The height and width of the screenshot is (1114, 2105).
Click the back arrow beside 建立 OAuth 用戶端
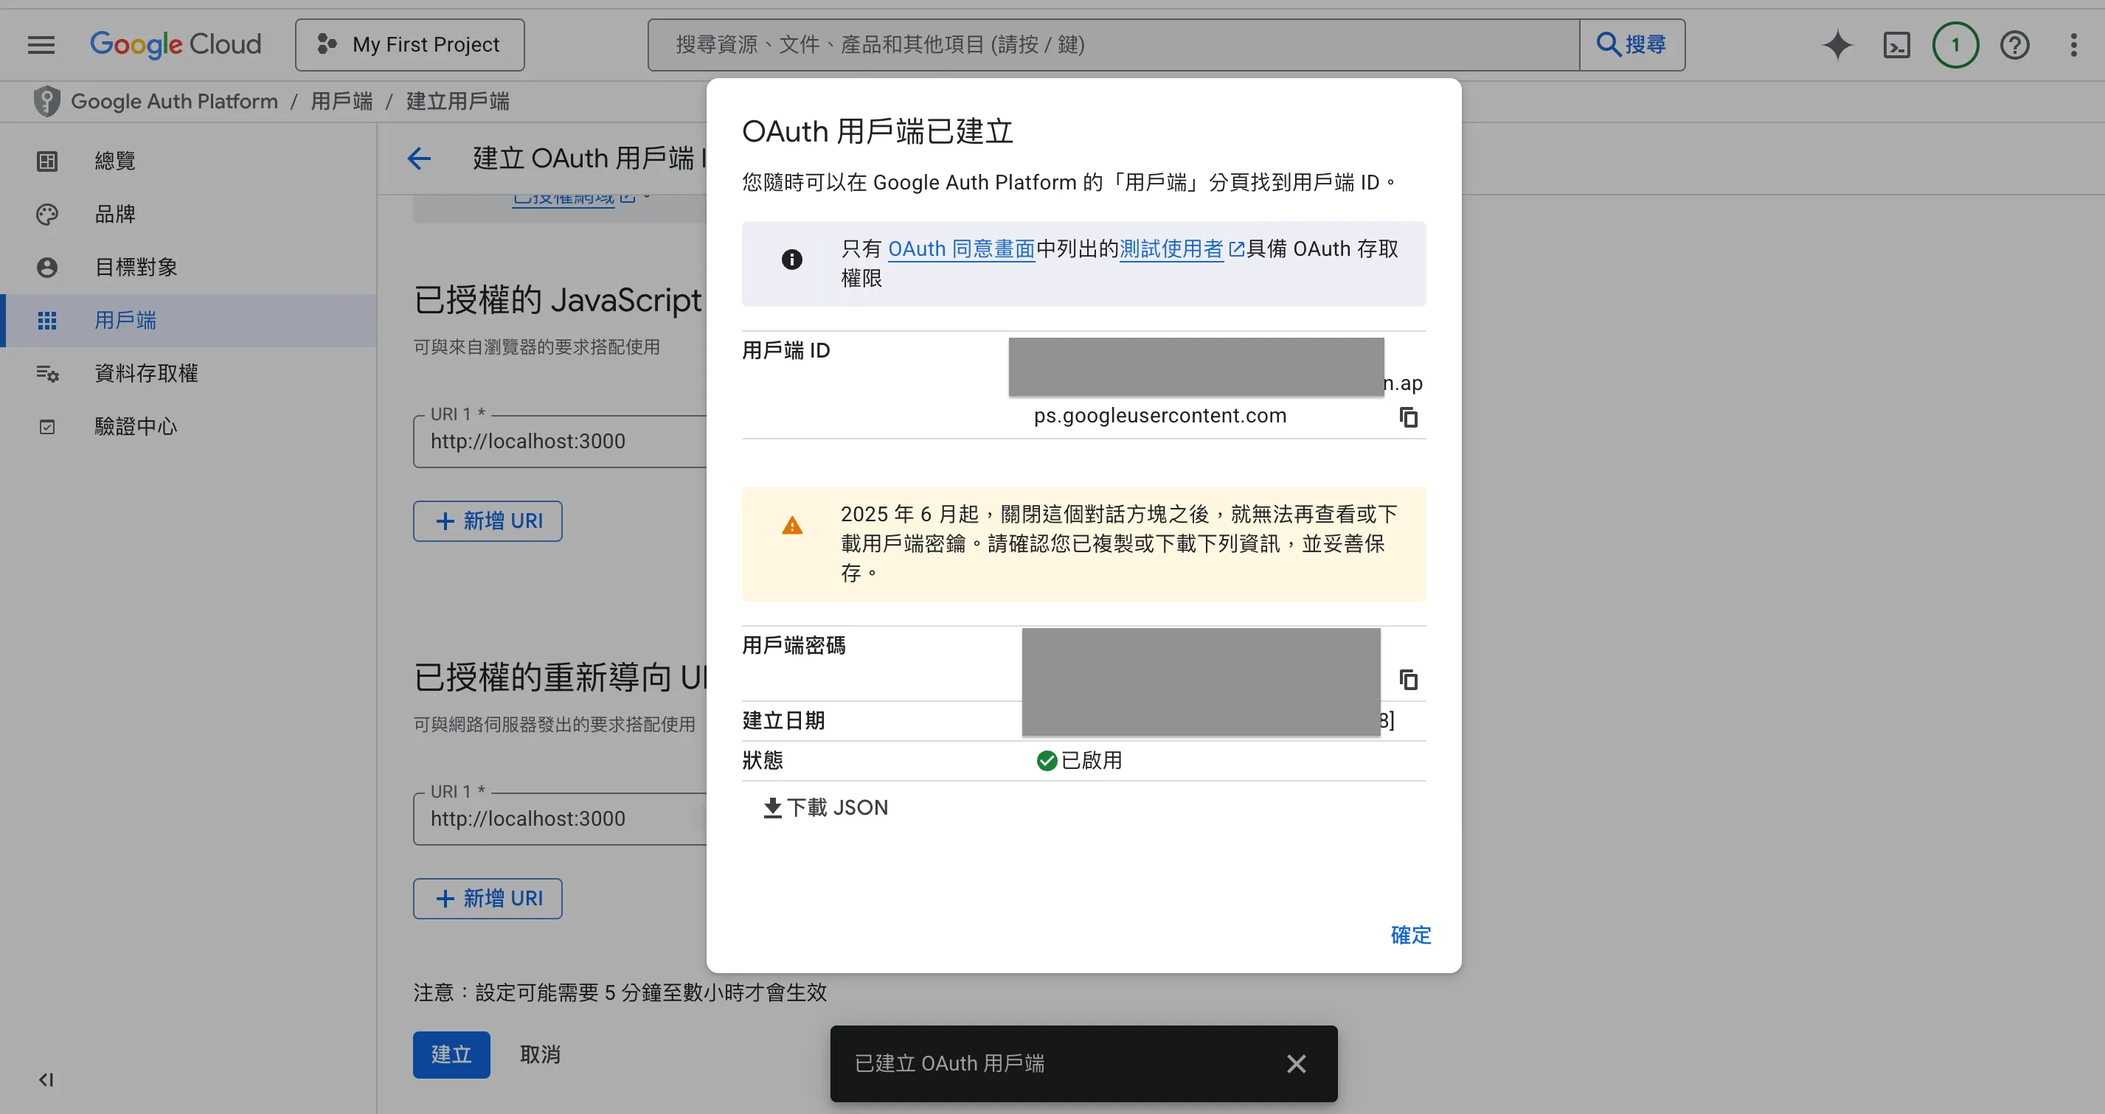419,159
